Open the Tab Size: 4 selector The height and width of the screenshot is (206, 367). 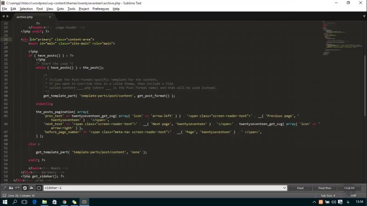click(x=328, y=195)
